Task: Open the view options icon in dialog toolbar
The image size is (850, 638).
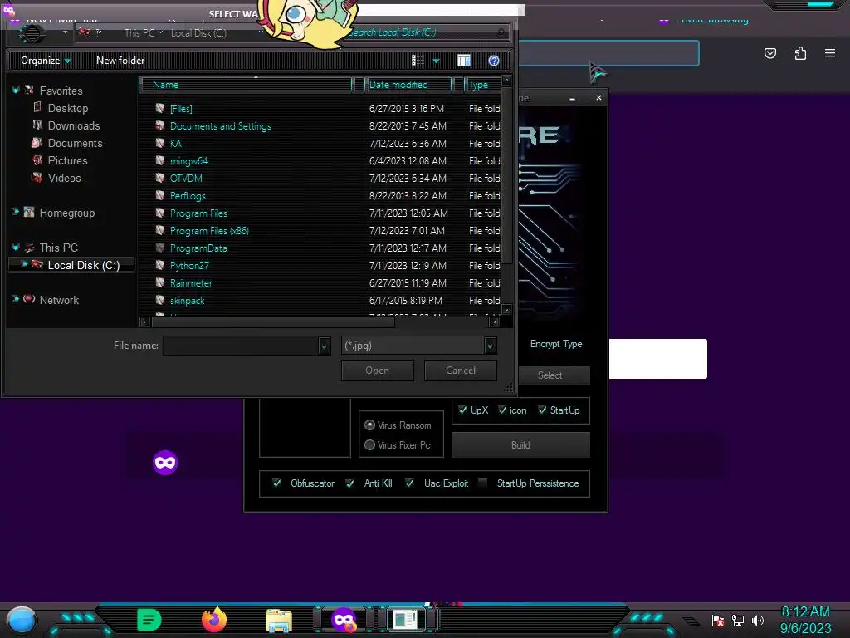Action: pos(418,60)
